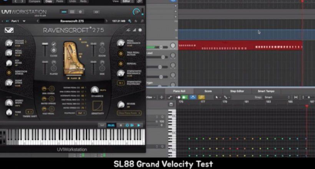This screenshot has height=169, width=315.
Task: Click yellow link icon in piano roll
Action: click(x=201, y=97)
